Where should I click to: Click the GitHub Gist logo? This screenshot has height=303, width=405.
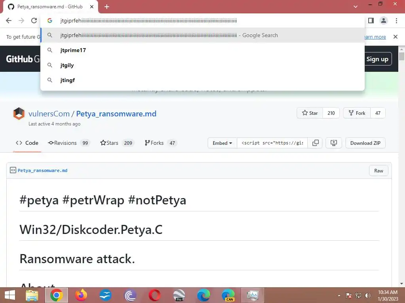23,59
